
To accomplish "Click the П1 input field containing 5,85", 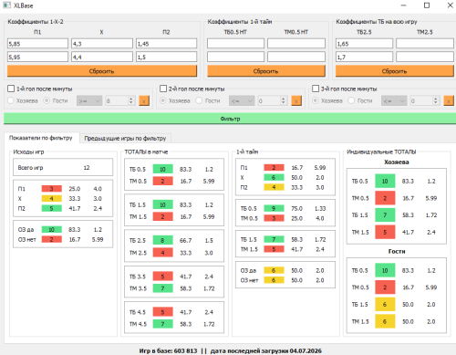I will pos(37,44).
